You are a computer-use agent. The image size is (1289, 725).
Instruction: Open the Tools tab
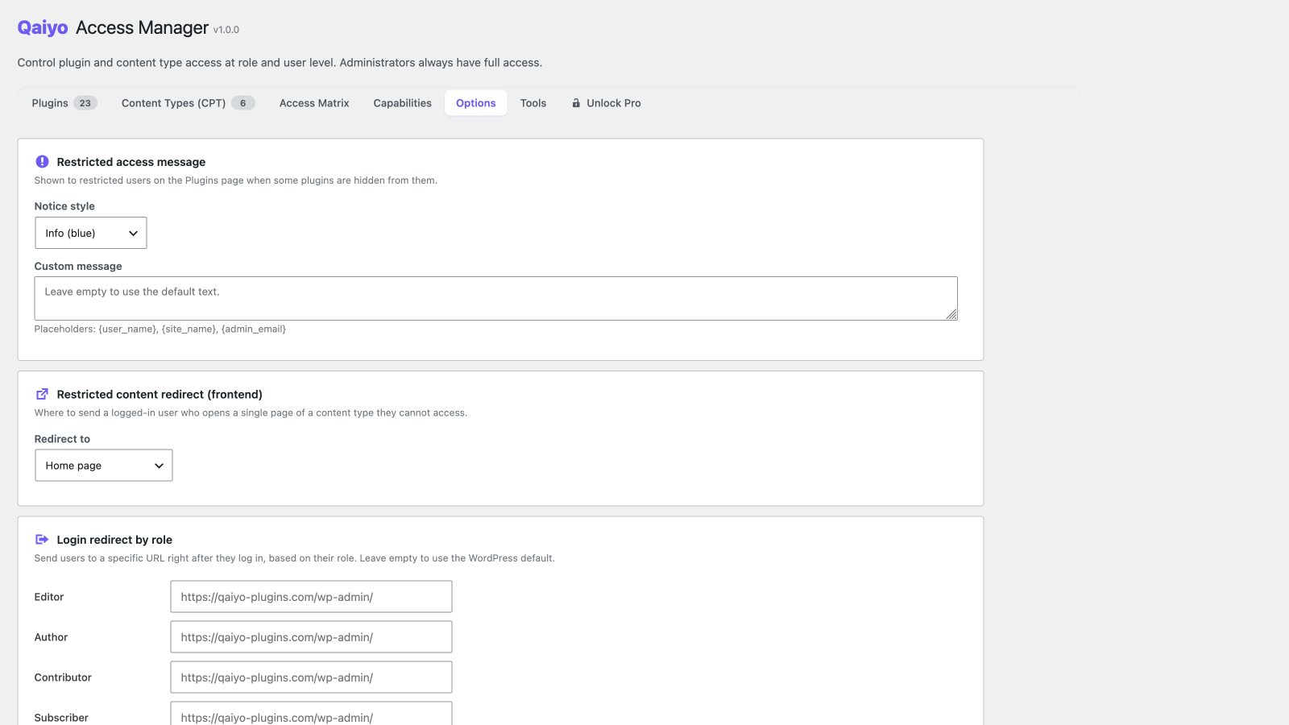click(533, 103)
